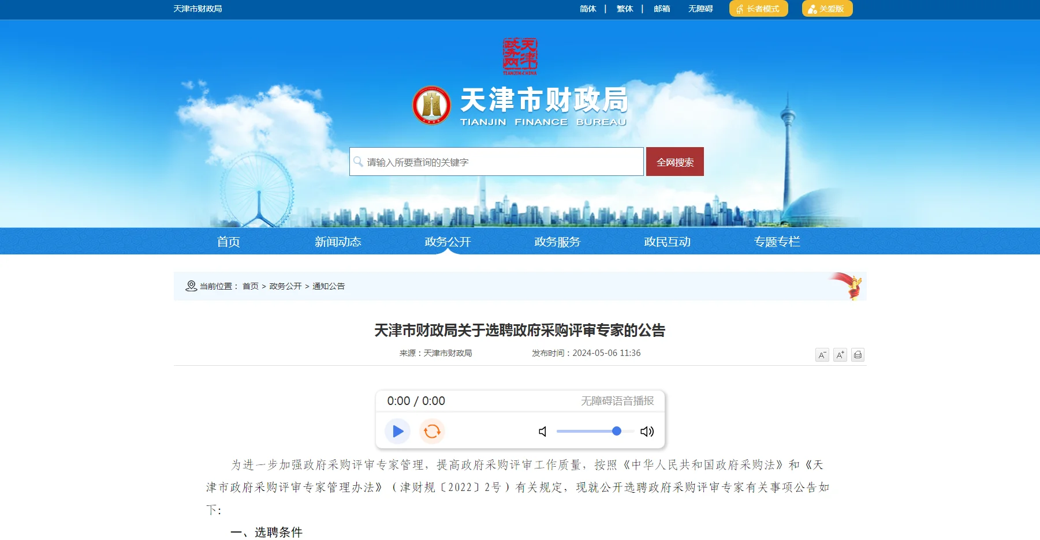Open the 关爱版 version
This screenshot has width=1040, height=540.
(x=826, y=9)
